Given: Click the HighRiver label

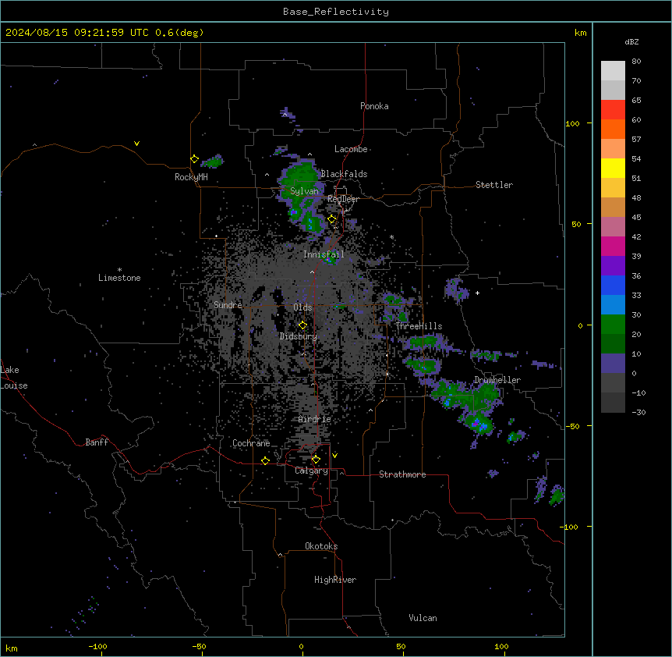Looking at the screenshot, I should (335, 580).
